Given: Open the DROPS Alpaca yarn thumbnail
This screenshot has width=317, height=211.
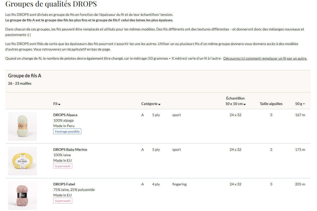Looking at the screenshot, I should pyautogui.click(x=22, y=126).
